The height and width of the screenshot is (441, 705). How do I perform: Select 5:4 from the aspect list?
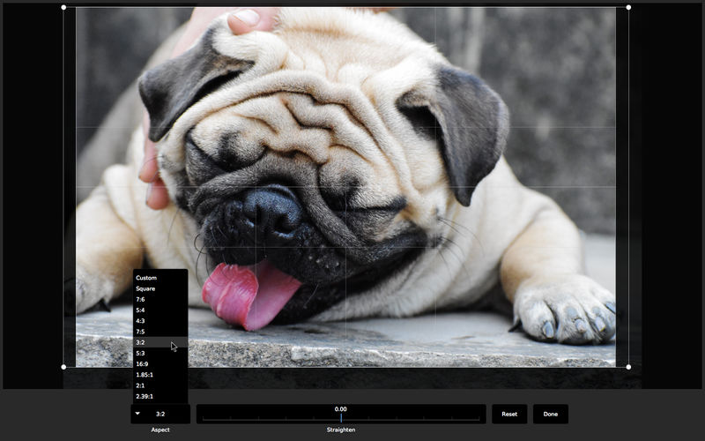(160, 310)
